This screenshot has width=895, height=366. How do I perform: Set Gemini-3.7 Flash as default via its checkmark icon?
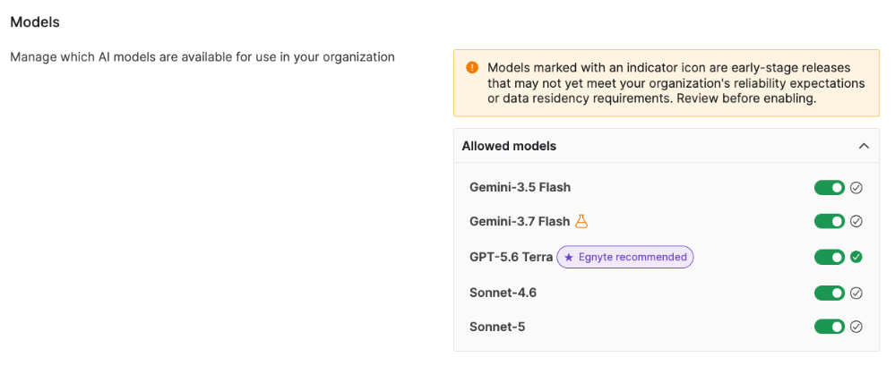click(x=856, y=221)
